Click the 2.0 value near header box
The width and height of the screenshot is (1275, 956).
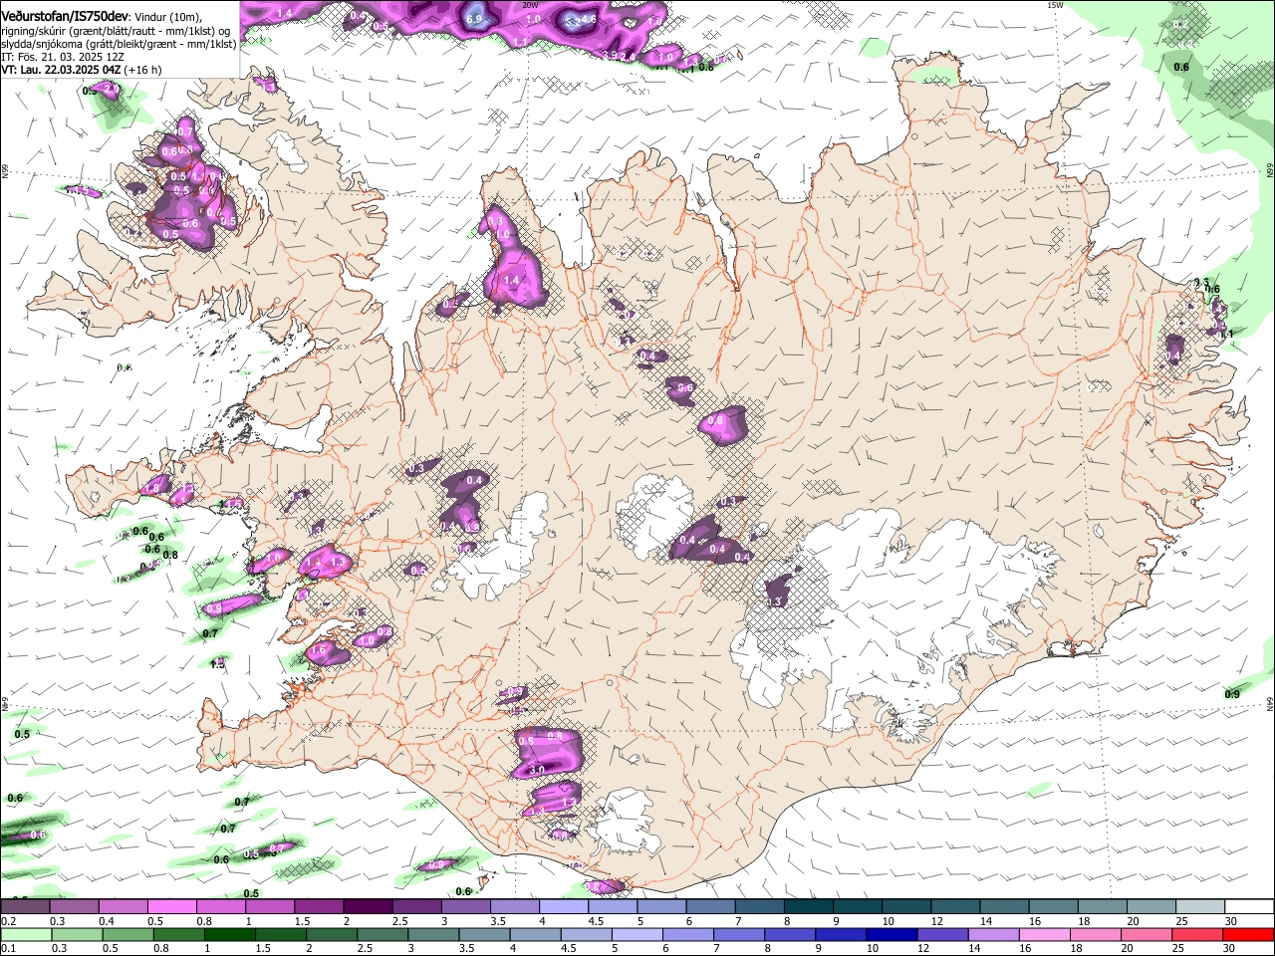(111, 89)
